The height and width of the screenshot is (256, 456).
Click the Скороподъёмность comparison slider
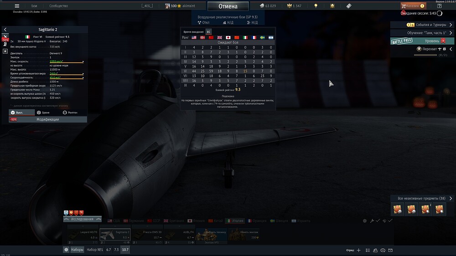point(67,78)
